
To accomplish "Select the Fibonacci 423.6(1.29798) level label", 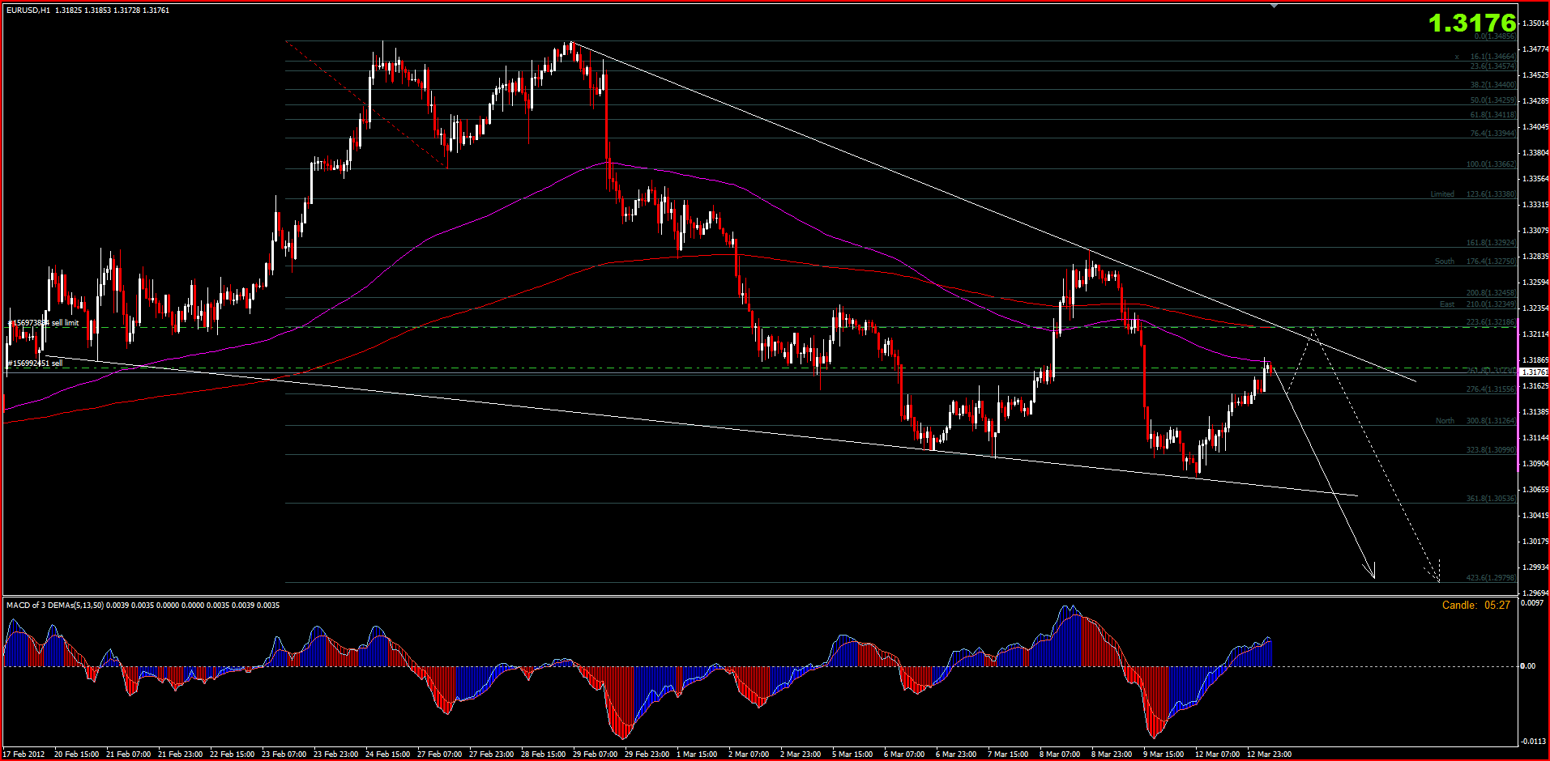I will 1491,578.
